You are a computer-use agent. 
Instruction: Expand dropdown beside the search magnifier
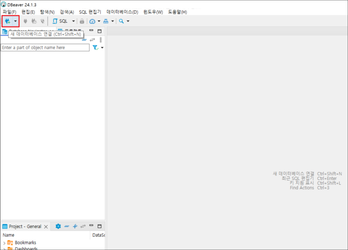point(128,21)
